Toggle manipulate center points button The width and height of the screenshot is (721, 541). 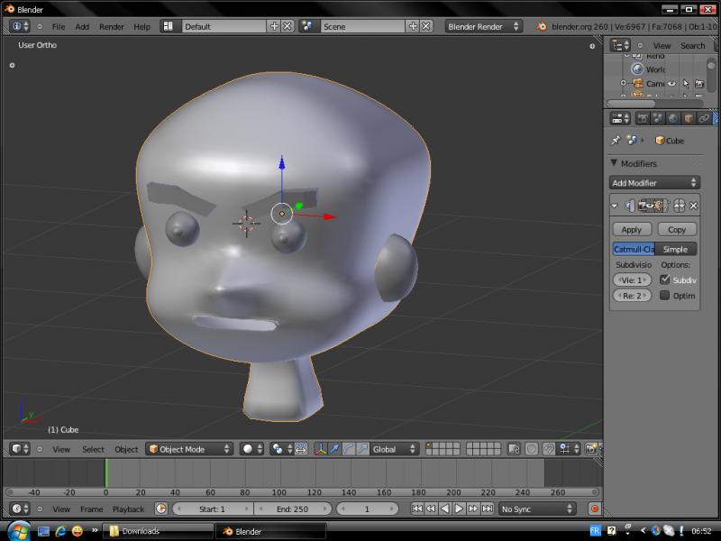pos(301,448)
